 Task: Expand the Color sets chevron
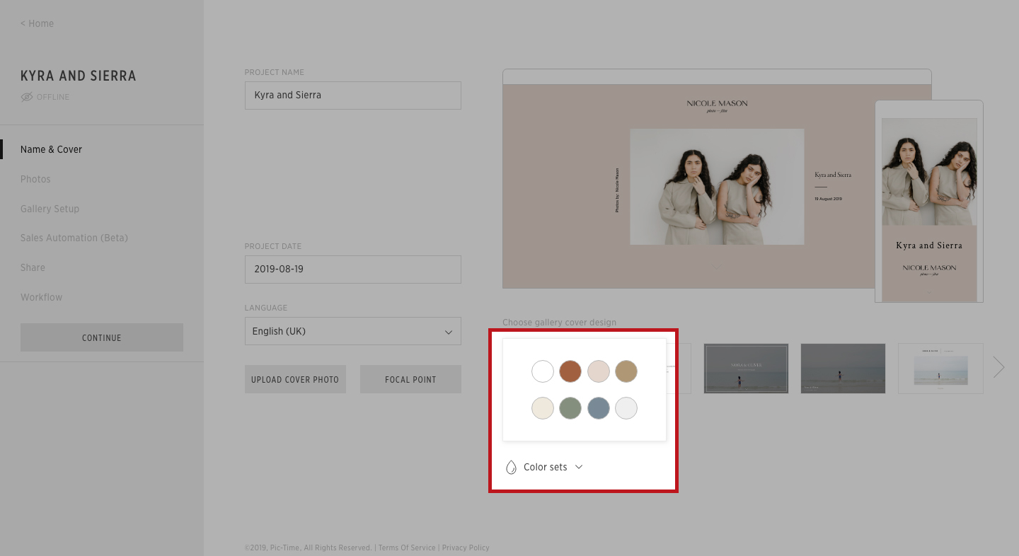579,467
